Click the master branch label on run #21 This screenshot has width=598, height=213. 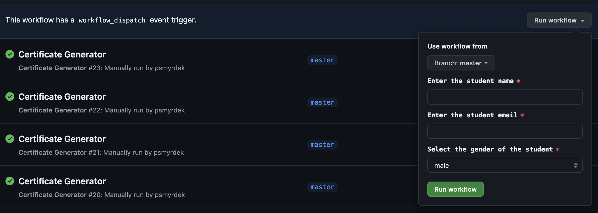(x=322, y=145)
